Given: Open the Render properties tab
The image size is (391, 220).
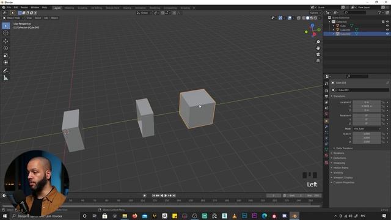Looking at the screenshot, I should 326,91.
